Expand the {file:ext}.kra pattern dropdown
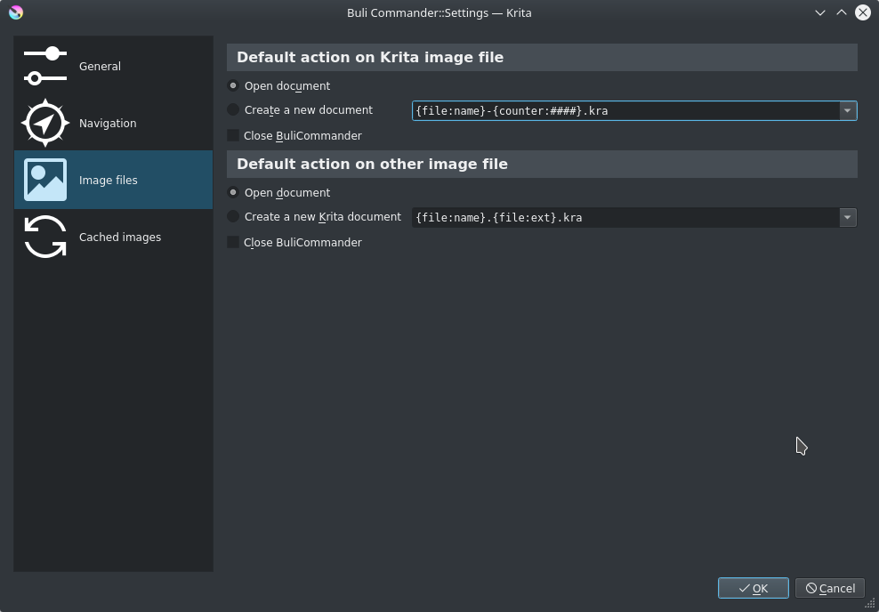Image resolution: width=879 pixels, height=612 pixels. point(848,218)
